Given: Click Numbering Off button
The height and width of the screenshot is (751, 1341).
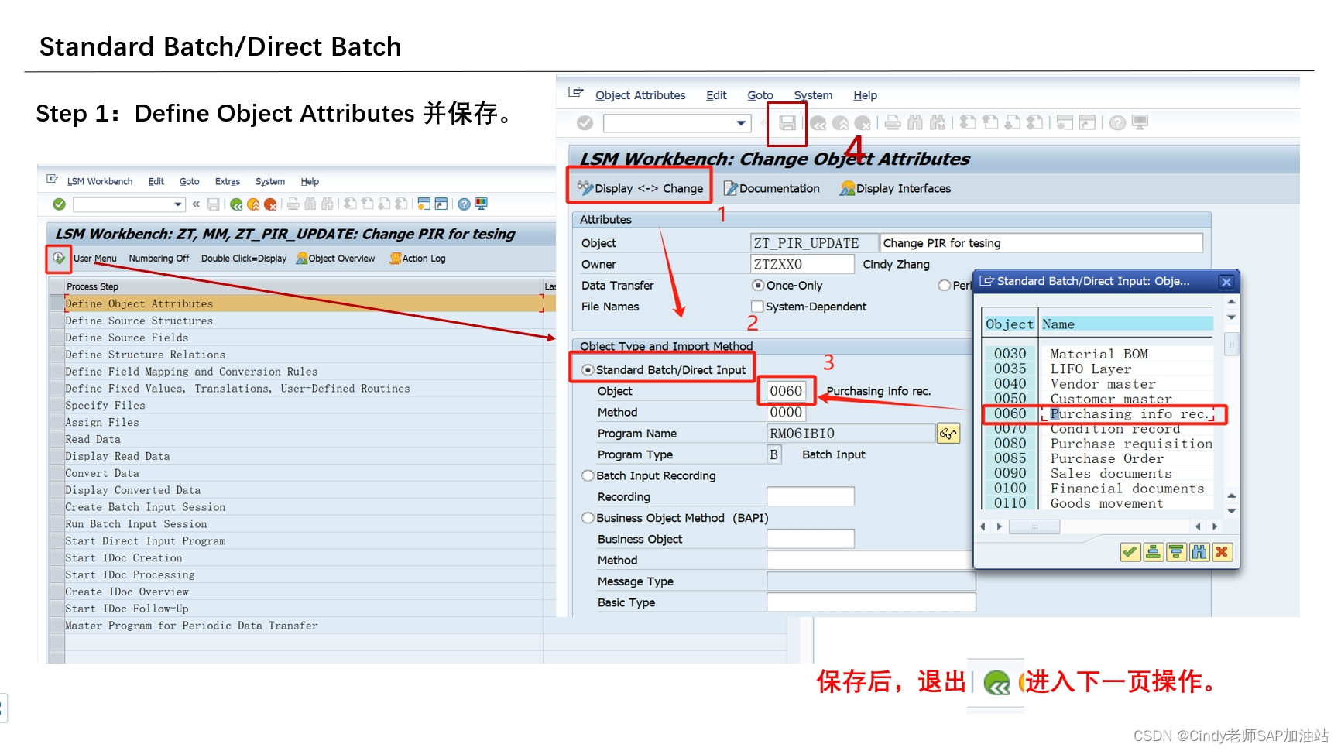Looking at the screenshot, I should 159,259.
